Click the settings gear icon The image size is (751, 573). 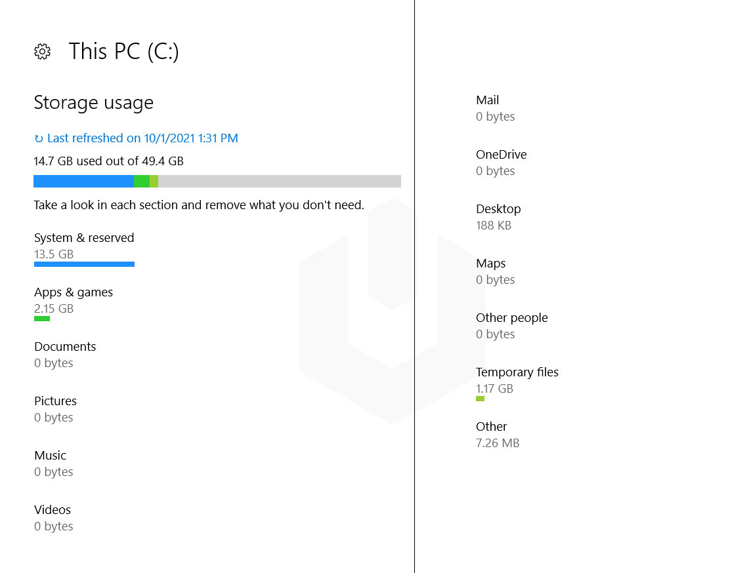point(42,51)
